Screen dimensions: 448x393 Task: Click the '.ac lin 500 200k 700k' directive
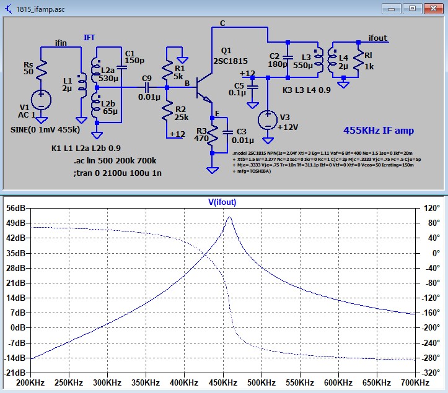pos(115,161)
